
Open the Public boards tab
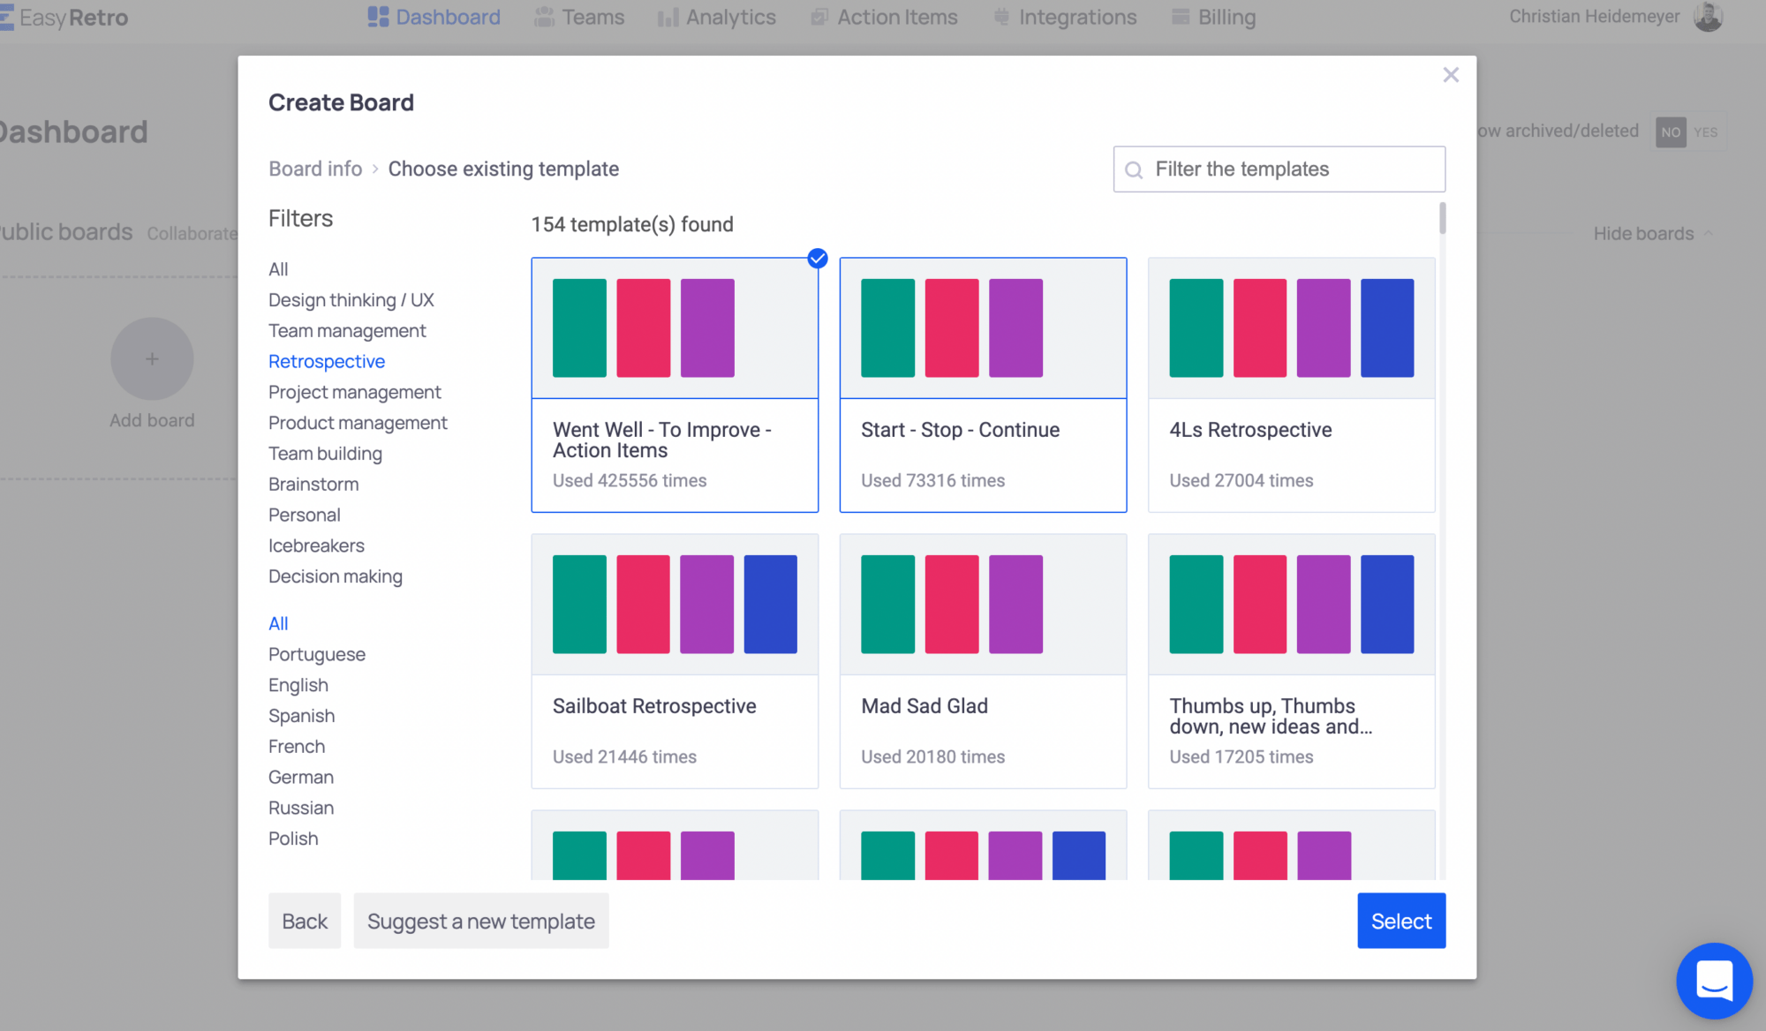click(x=65, y=232)
